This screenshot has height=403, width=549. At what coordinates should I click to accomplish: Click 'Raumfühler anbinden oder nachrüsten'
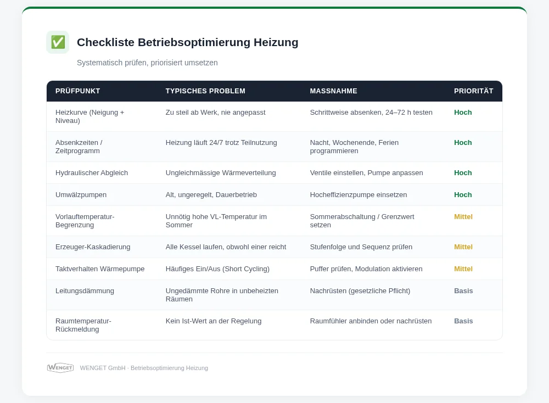point(371,321)
